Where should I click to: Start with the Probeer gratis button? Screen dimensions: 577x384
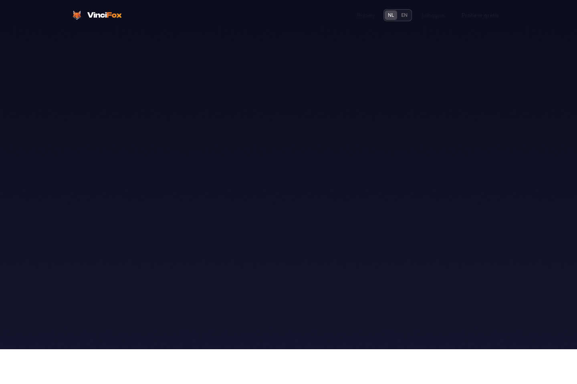coord(480,15)
